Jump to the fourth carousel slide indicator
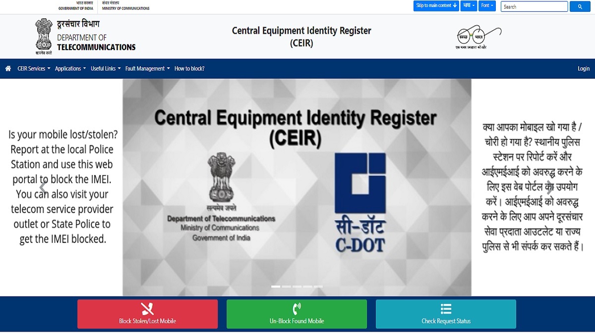Screen dimensions: 595x334 click(307, 286)
